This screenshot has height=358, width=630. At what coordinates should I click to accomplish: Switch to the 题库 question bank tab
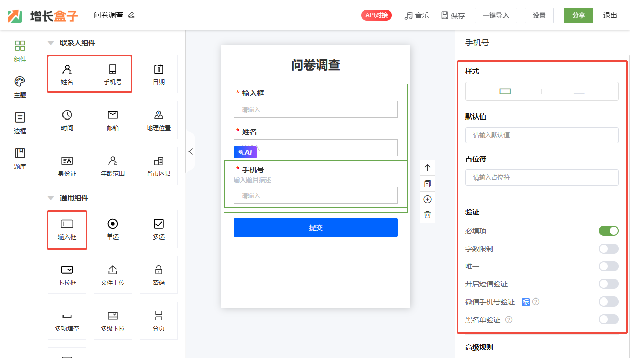pyautogui.click(x=20, y=159)
